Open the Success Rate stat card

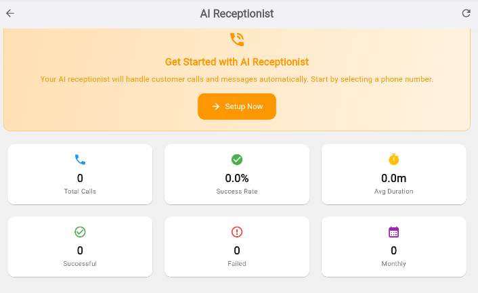237,175
